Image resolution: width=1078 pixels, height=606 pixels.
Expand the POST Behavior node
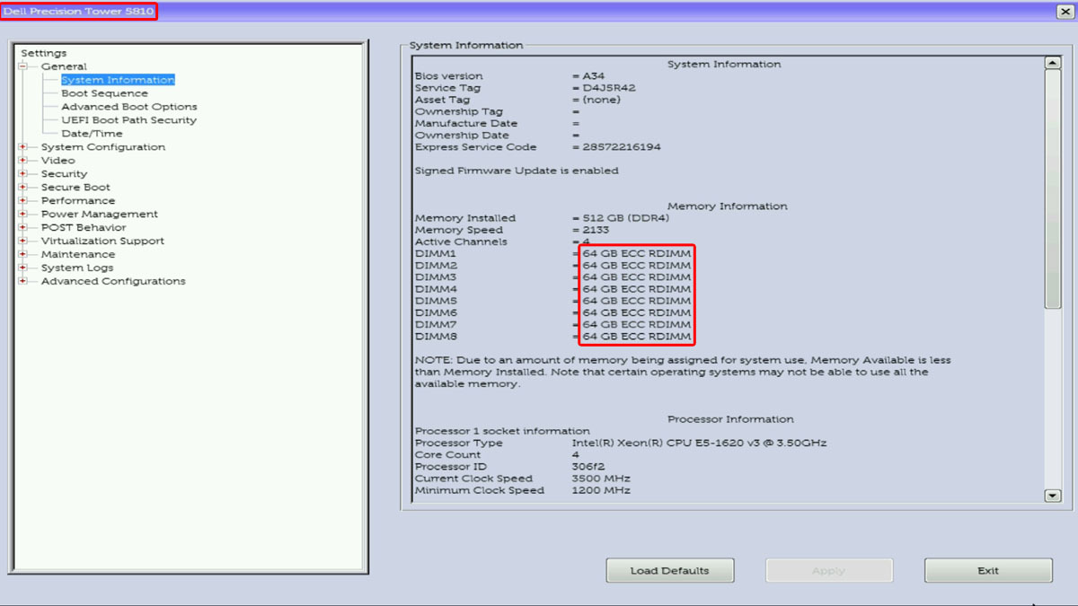coord(22,228)
